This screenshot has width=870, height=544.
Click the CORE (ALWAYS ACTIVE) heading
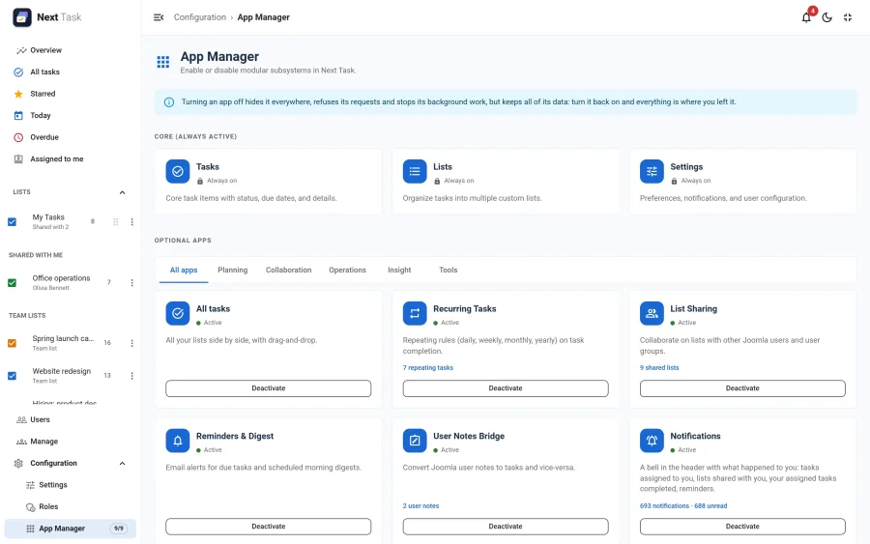click(x=195, y=136)
